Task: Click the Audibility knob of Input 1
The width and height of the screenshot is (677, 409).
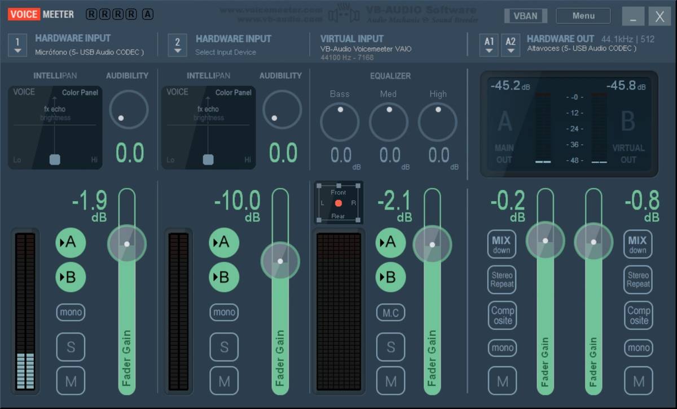Action: (129, 109)
